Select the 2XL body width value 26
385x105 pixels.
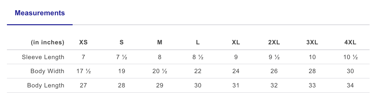coord(274,71)
